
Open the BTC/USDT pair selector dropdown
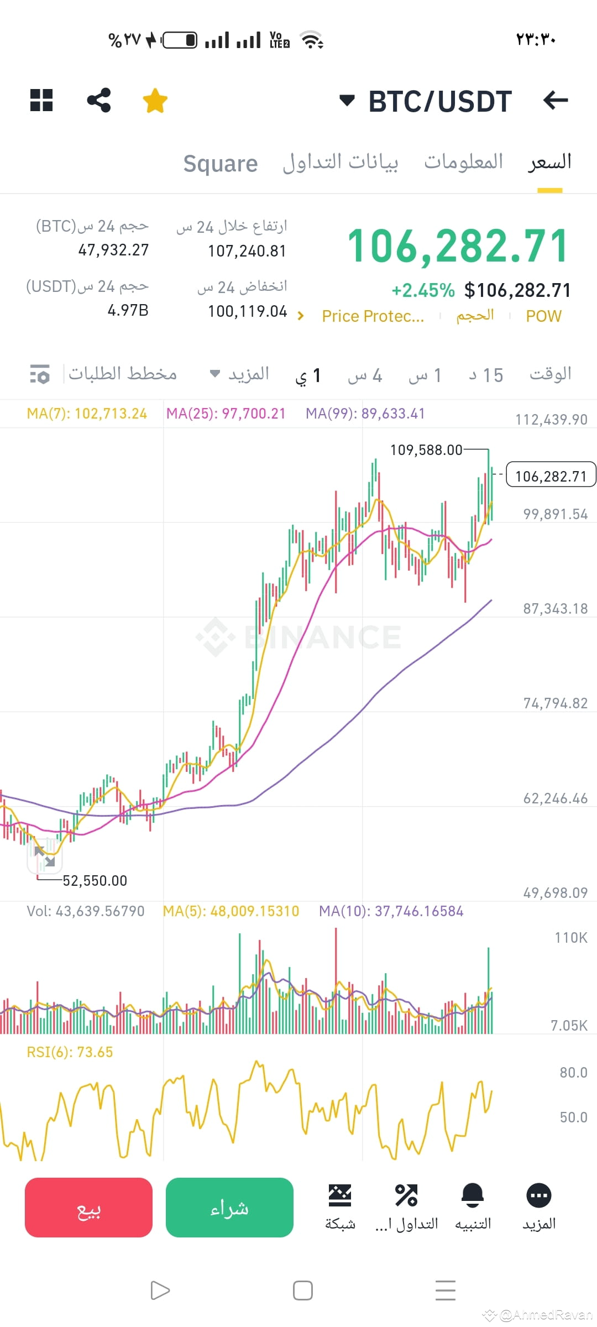(x=347, y=101)
